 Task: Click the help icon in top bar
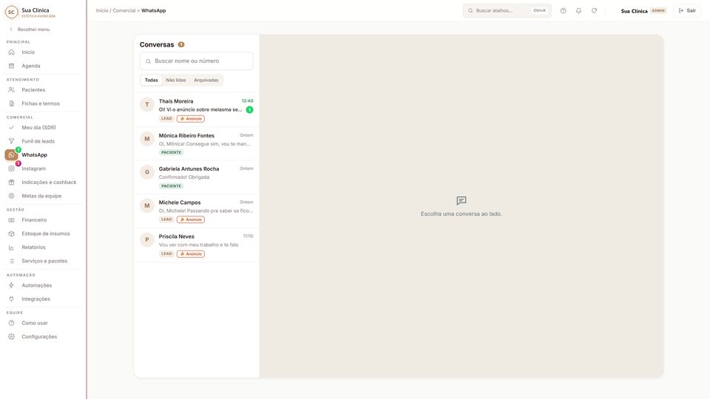click(563, 10)
